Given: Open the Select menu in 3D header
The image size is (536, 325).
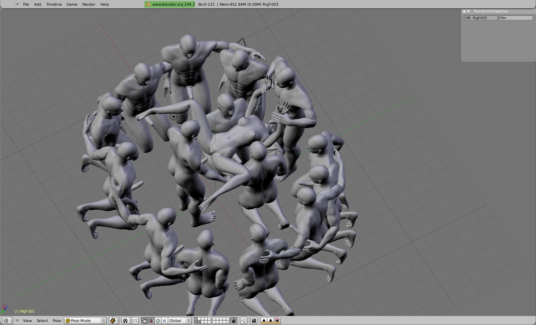Looking at the screenshot, I should pos(42,321).
